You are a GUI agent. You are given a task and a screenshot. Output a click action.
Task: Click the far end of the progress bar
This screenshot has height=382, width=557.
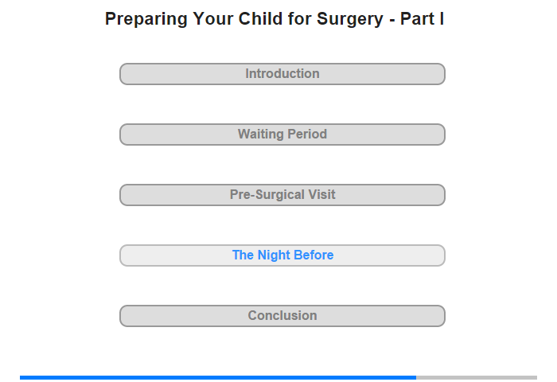pos(536,377)
